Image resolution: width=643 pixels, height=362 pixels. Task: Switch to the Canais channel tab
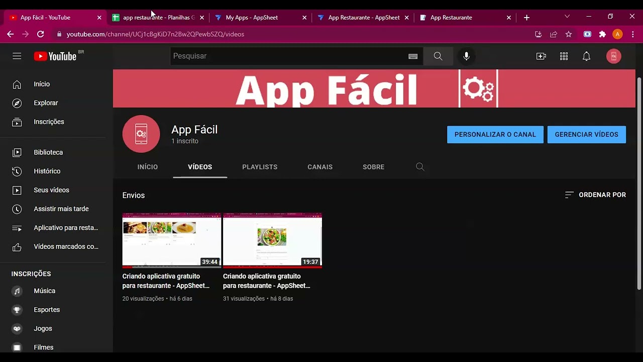click(x=320, y=167)
